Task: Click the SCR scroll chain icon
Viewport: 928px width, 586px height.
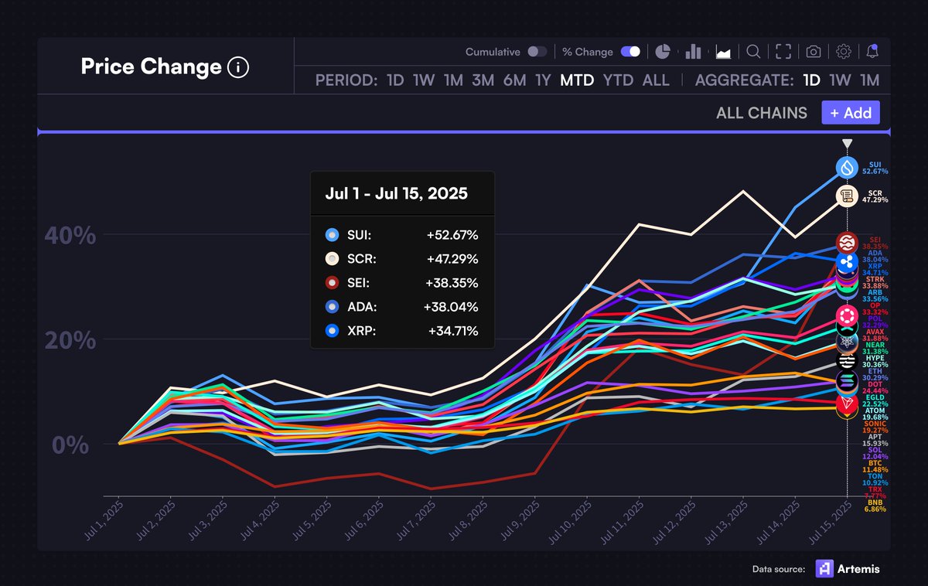Action: click(x=847, y=195)
